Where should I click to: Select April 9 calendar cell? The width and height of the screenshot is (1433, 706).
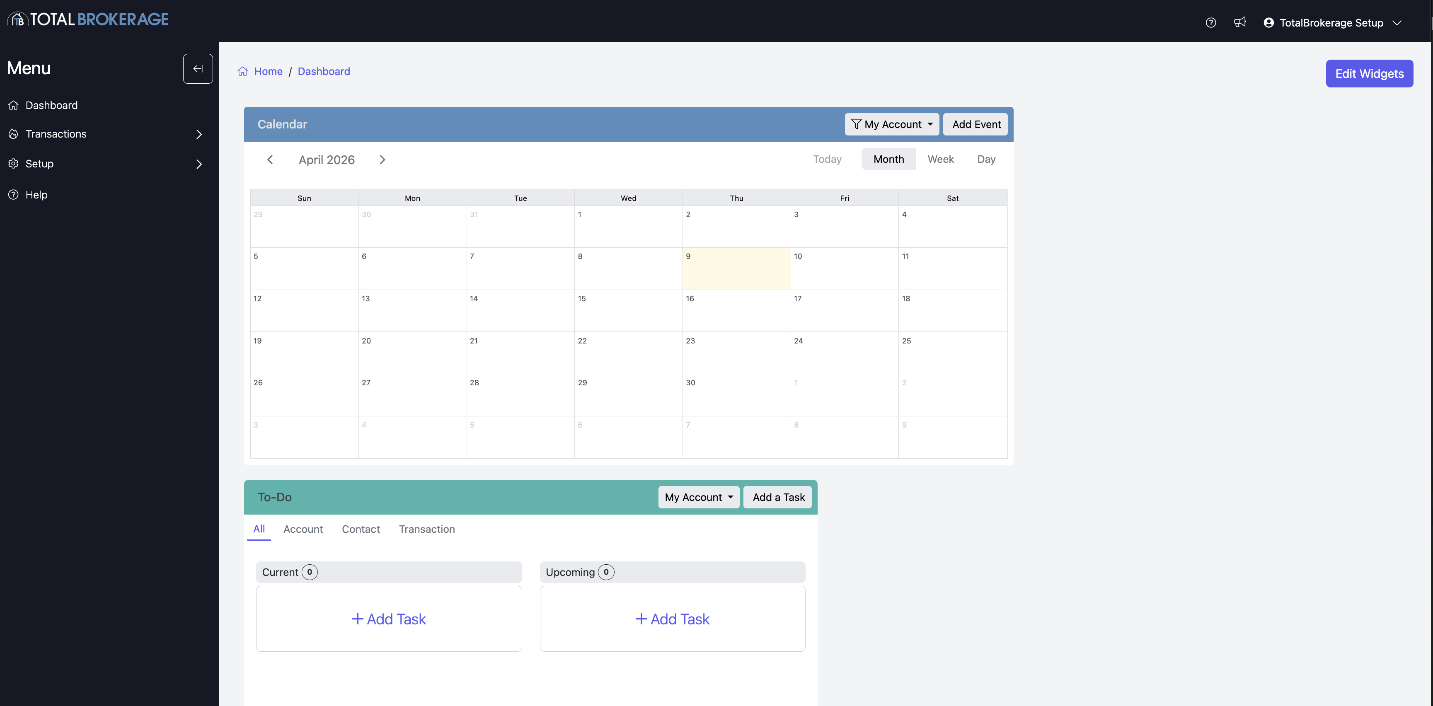click(736, 270)
